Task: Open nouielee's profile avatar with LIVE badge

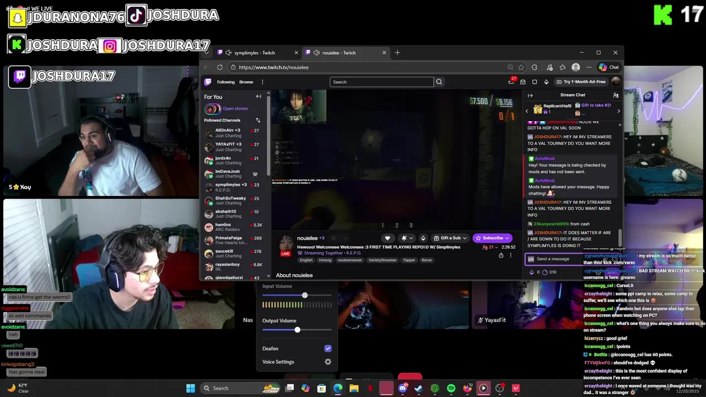Action: click(x=286, y=245)
